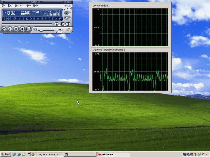Click the LAN-Verbindung label
Screen dimensions: 210x157
[x=100, y=6]
